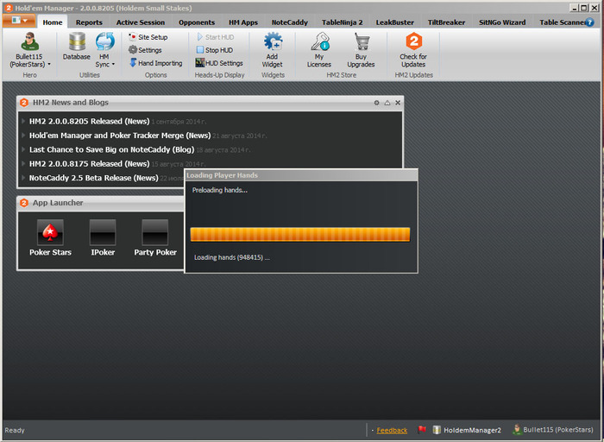Expand Hold'em Manager and Poker Tracker Merge item
604x442 pixels.
23,136
